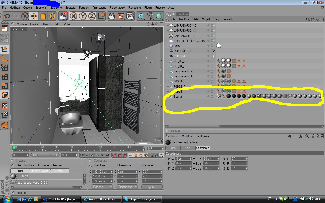
Task: Open the Dimensione dropdown in the Coordinate panel
Action: pyautogui.click(x=127, y=187)
